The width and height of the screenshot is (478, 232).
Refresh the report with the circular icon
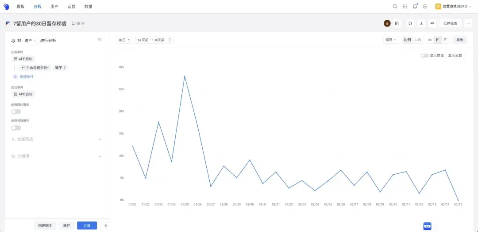pyautogui.click(x=410, y=23)
